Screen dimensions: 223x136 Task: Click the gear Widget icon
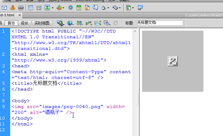pos(70,7)
